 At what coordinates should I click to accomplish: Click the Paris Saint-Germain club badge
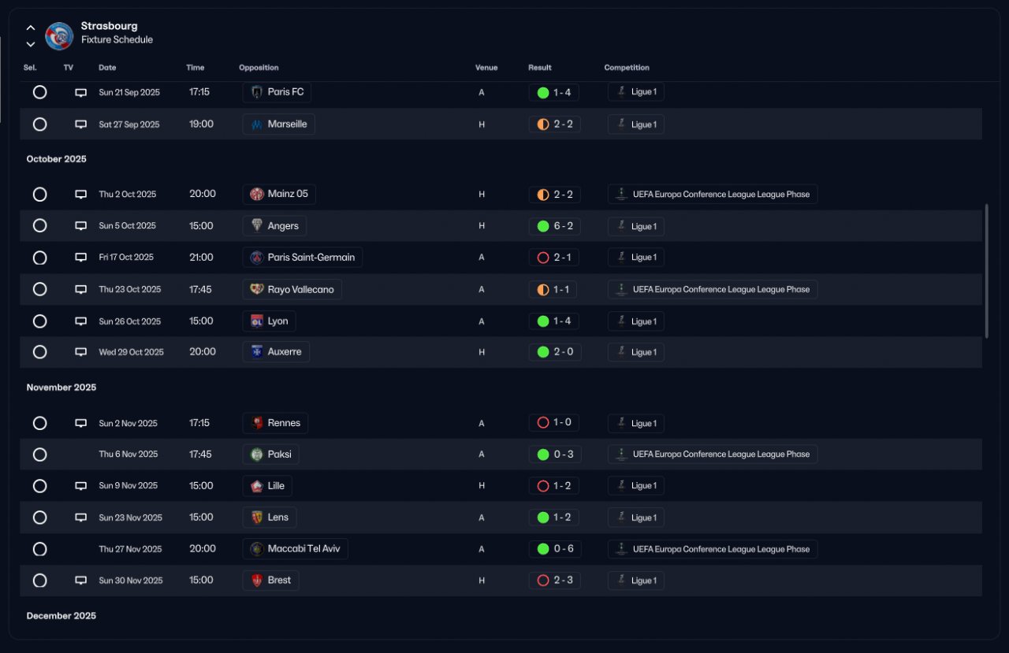click(256, 258)
